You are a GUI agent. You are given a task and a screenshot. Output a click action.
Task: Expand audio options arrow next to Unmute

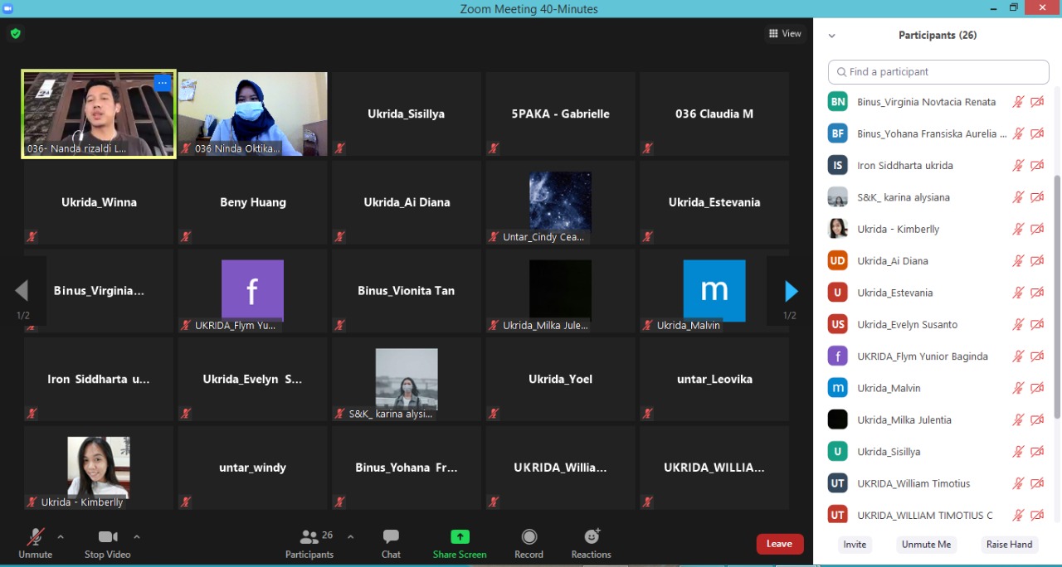coord(61,537)
